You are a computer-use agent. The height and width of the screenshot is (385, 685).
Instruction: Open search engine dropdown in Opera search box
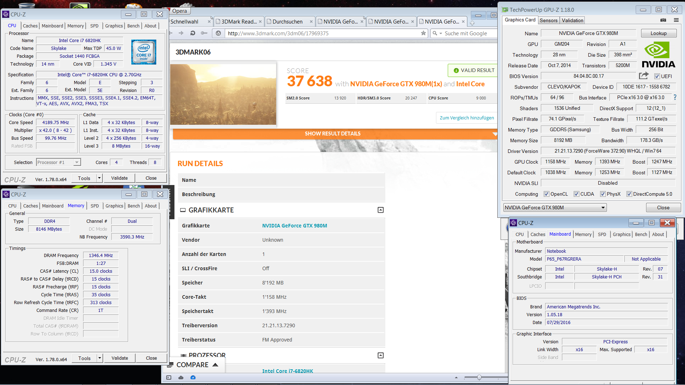pos(441,34)
